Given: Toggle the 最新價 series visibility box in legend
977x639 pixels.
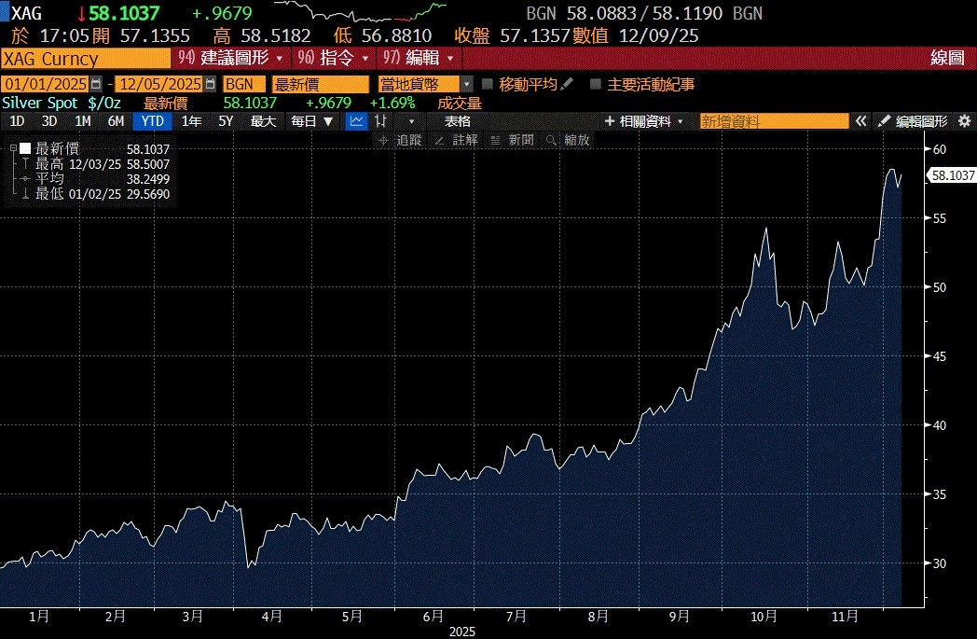Looking at the screenshot, I should point(25,149).
